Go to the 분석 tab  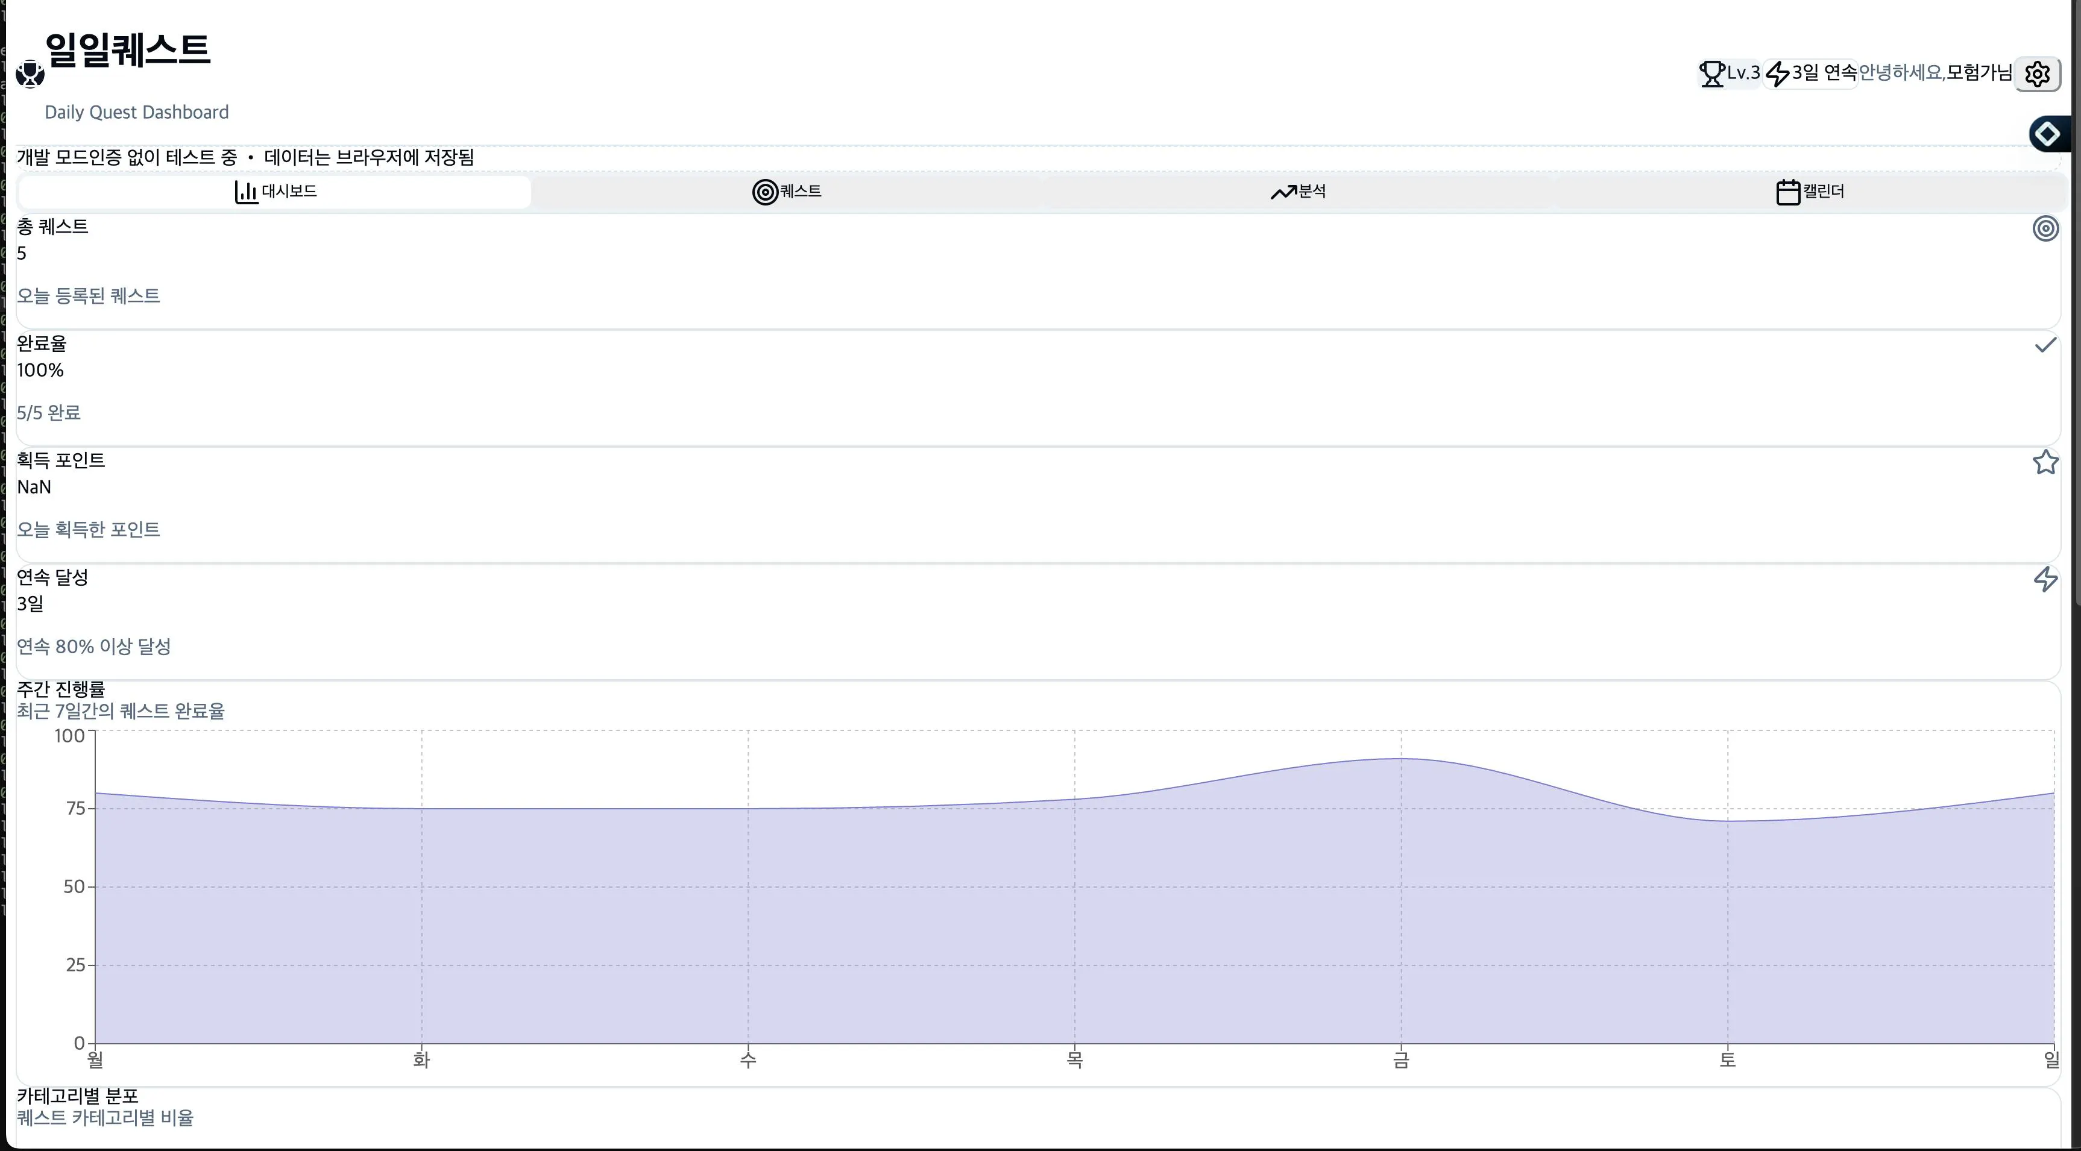coord(1298,192)
